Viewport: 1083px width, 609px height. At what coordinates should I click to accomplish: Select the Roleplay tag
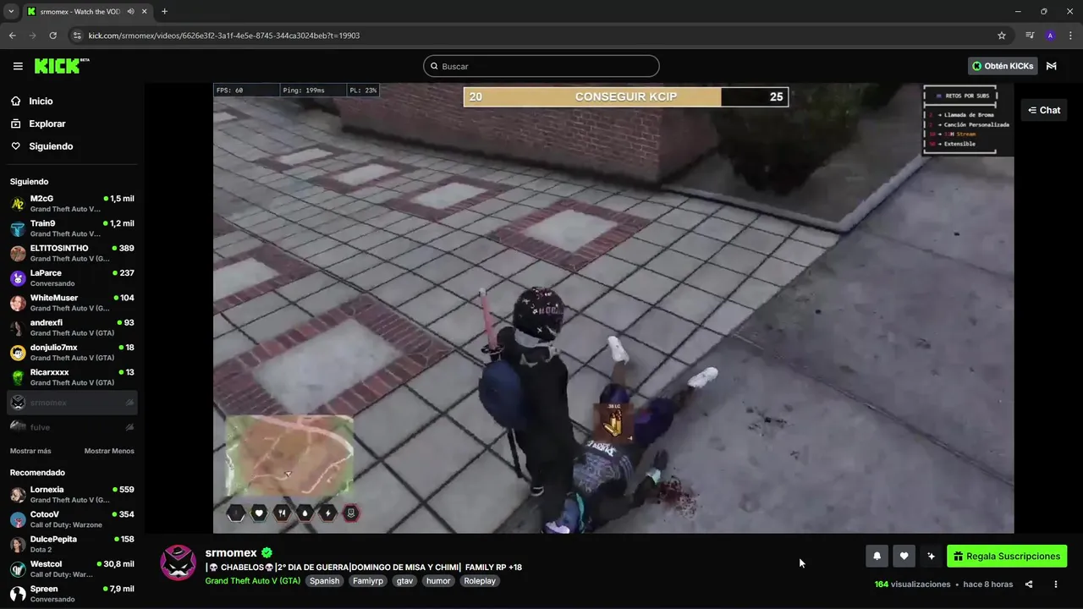[x=480, y=581]
